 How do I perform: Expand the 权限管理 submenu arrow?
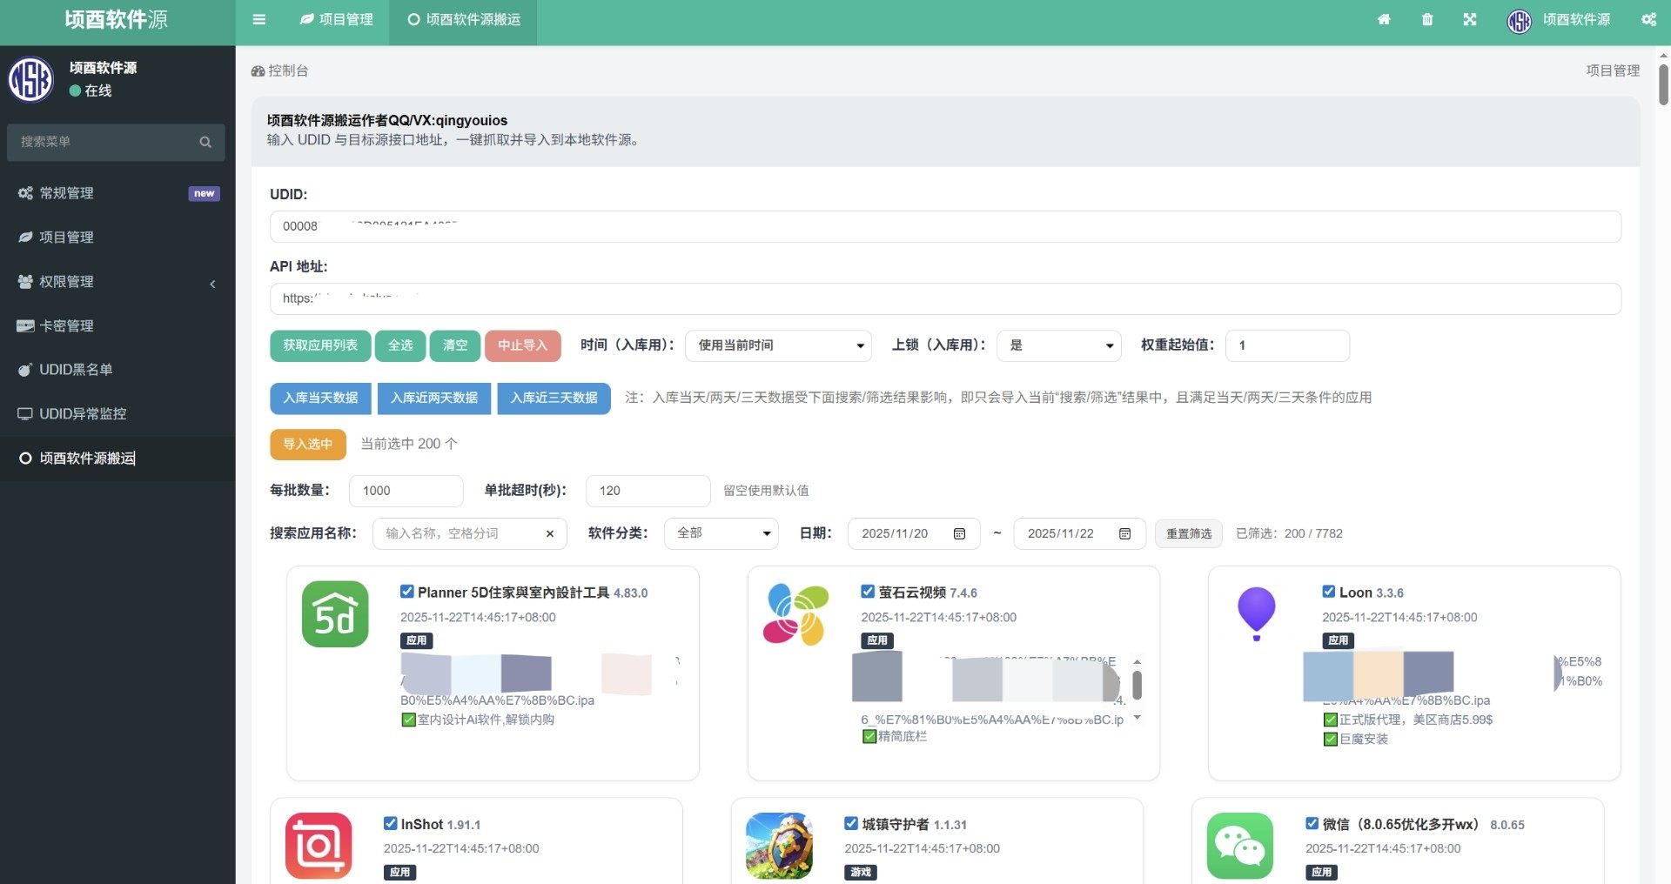click(212, 283)
